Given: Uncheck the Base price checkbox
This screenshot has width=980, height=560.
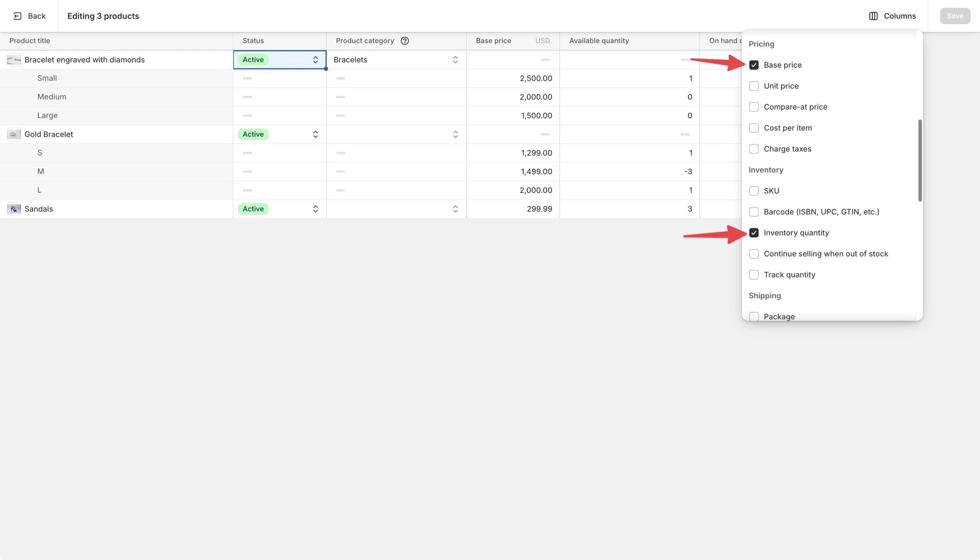Looking at the screenshot, I should pyautogui.click(x=754, y=65).
